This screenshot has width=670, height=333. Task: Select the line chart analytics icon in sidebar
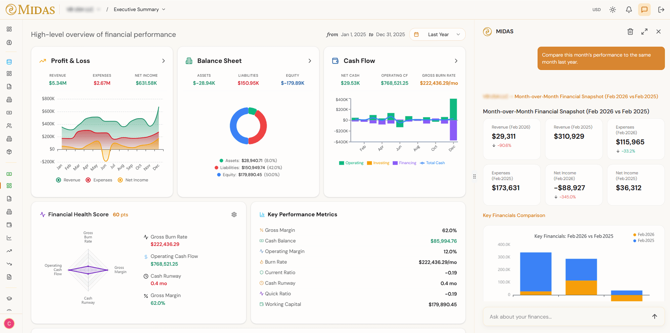(x=9, y=238)
